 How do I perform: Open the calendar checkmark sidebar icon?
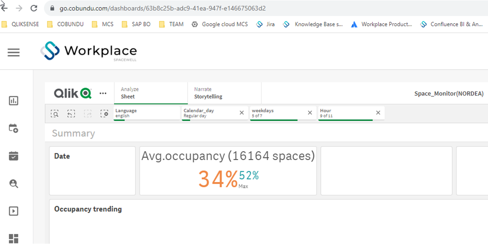(x=14, y=156)
